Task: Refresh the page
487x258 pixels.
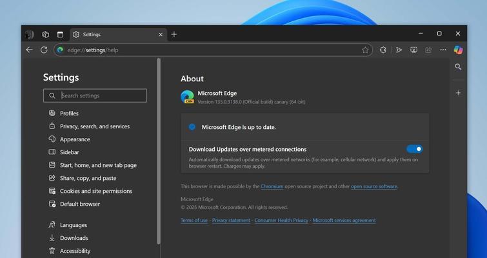Action: (44, 50)
